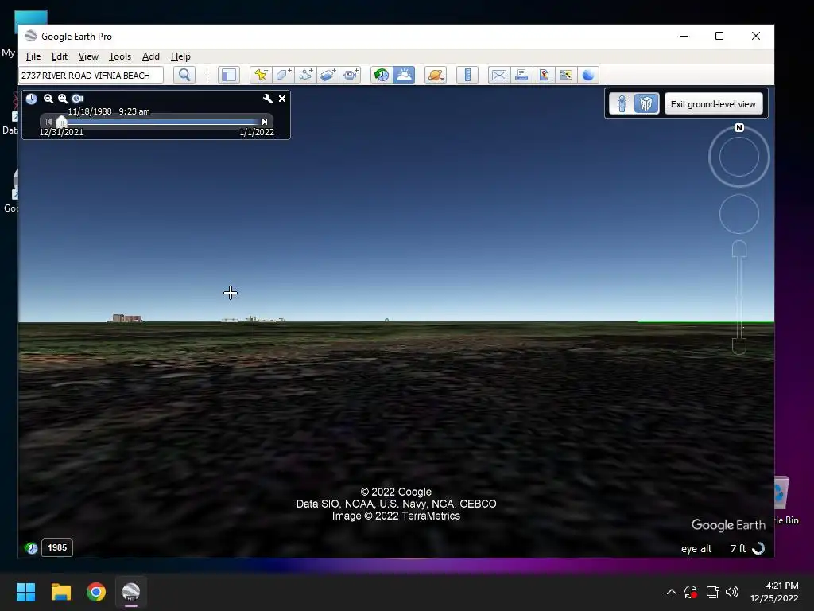814x611 pixels.
Task: Record a tour with the camera icon
Action: (x=351, y=75)
